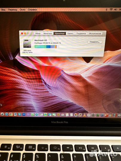This screenshot has width=121, height=161.
Task: Launch Viber from the Dock
Action: click(x=28, y=114)
